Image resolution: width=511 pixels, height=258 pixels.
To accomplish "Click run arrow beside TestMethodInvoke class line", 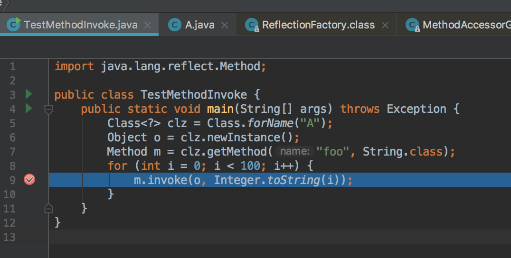I will point(28,94).
